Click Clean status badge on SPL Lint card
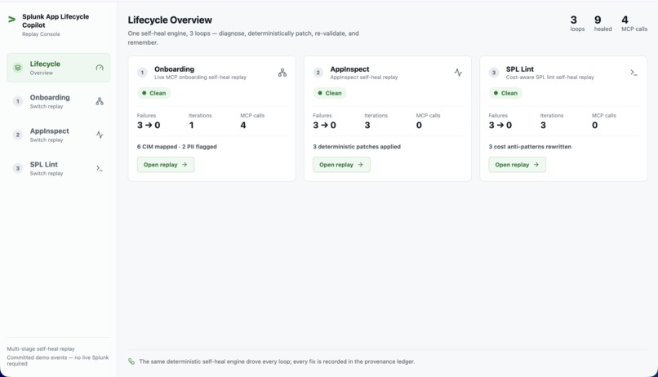658x377 pixels. 505,93
